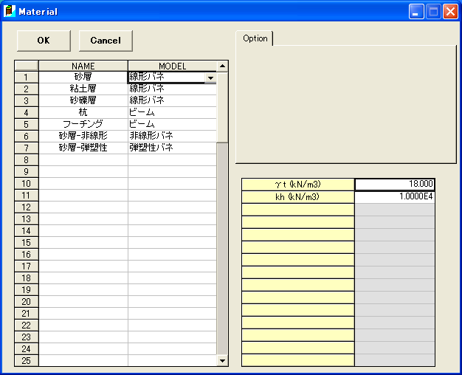Select row header number 25
Image resolution: width=462 pixels, height=375 pixels.
coord(27,360)
